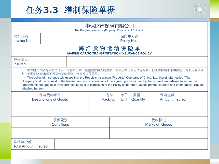Click the 'Amount Insured' column header
The width and height of the screenshot is (219, 164).
[x=173, y=99]
